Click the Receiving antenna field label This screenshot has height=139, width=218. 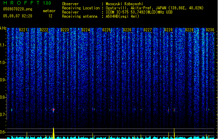(x=80, y=16)
